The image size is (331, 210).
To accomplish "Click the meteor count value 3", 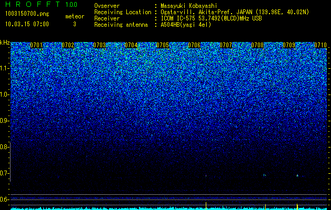I will [75, 24].
